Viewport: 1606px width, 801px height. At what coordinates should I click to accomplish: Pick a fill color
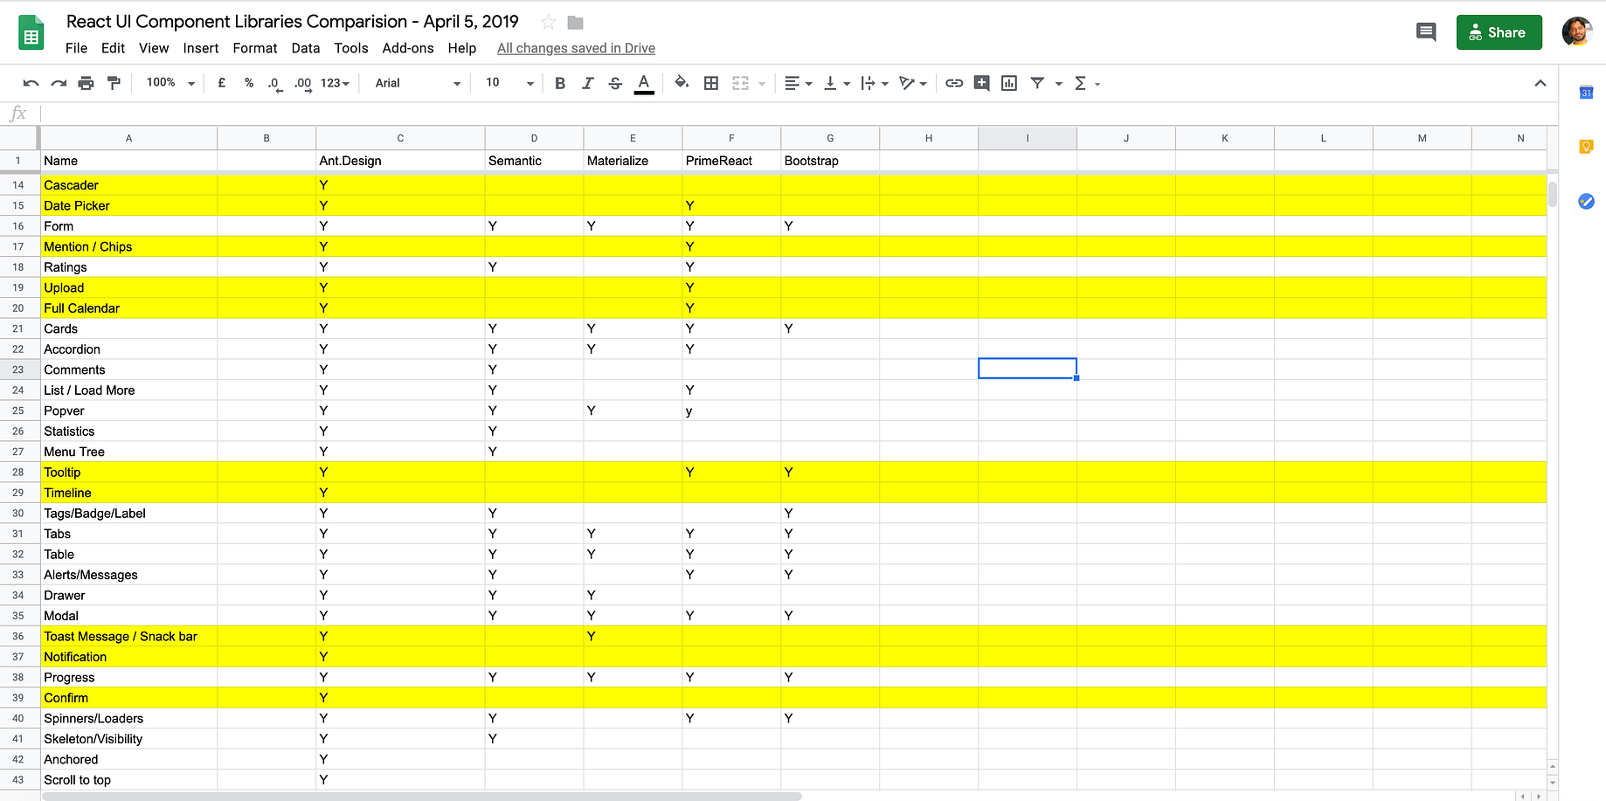point(682,83)
